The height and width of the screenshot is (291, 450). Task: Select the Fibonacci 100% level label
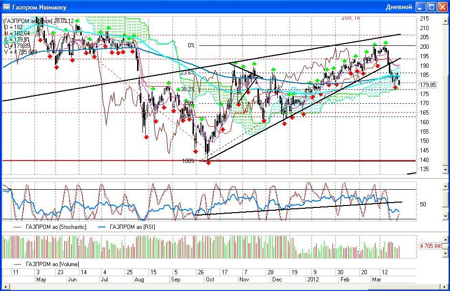pyautogui.click(x=188, y=161)
